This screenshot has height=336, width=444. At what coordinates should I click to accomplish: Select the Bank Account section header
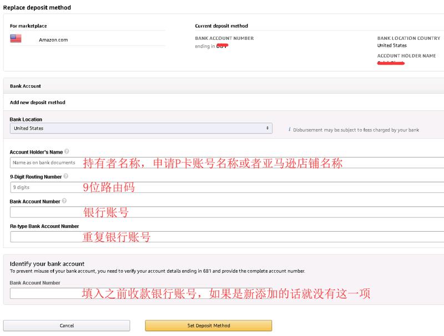224,86
